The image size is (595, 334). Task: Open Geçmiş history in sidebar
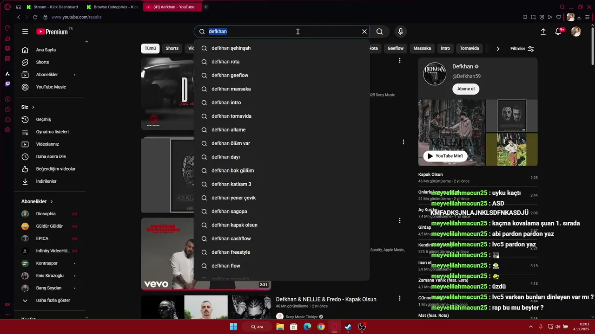click(43, 120)
